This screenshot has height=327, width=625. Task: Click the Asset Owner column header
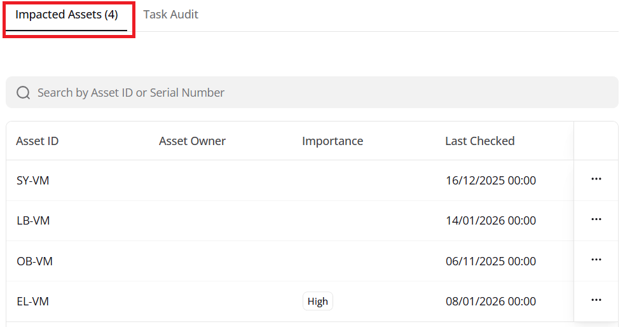point(192,141)
